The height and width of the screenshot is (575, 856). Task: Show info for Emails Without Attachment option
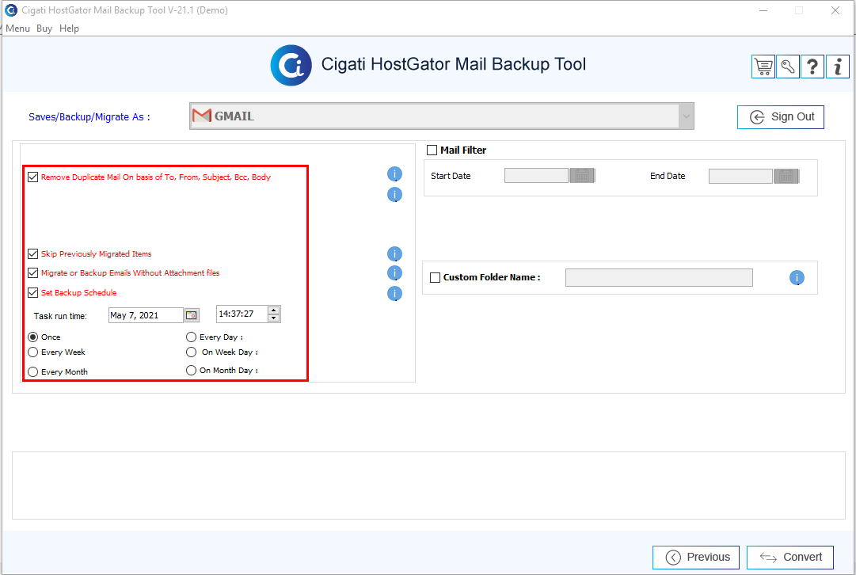coord(394,273)
